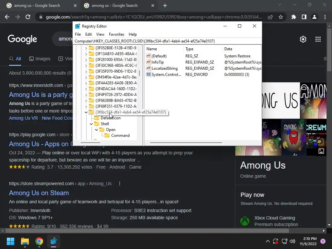
Task: Expand the {3F4DACA4-160D-11D2 key
Action: click(x=86, y=89)
